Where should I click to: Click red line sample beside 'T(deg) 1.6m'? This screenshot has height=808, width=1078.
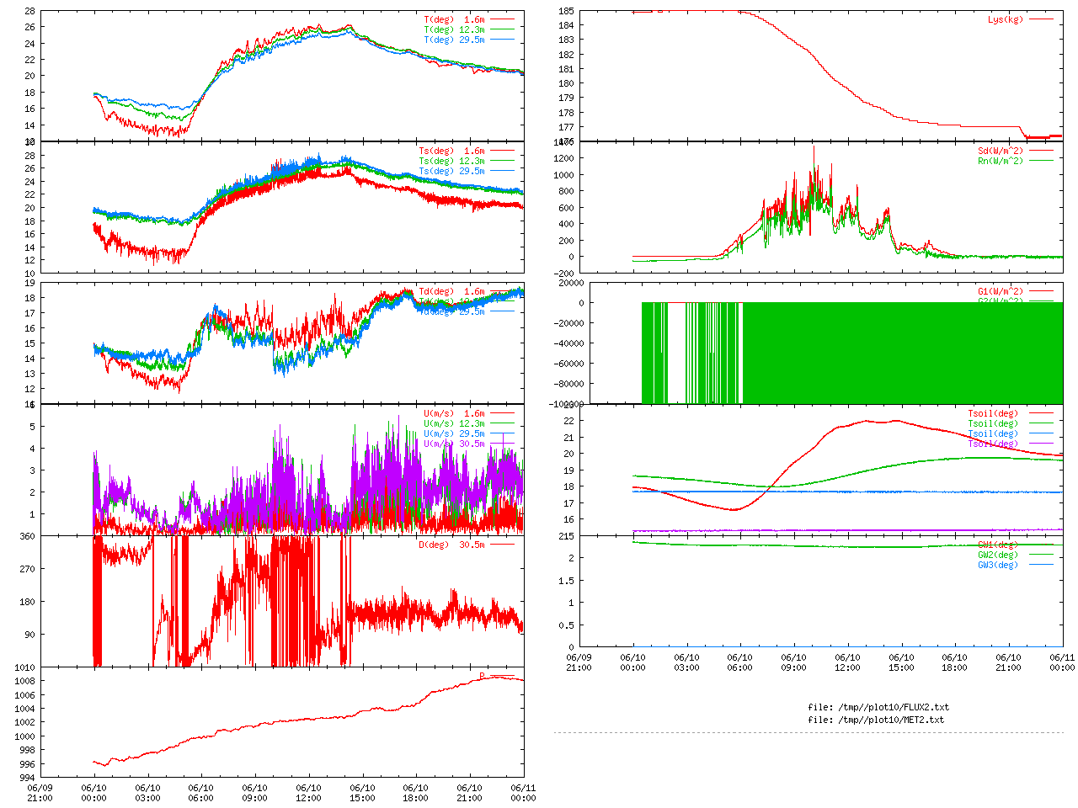click(502, 19)
